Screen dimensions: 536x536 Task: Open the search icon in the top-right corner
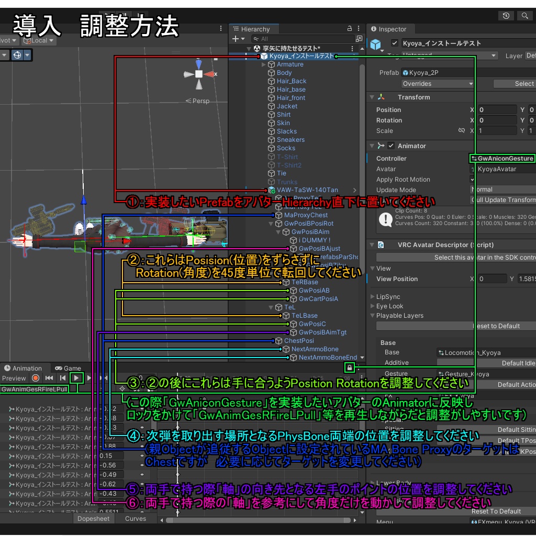pyautogui.click(x=524, y=16)
